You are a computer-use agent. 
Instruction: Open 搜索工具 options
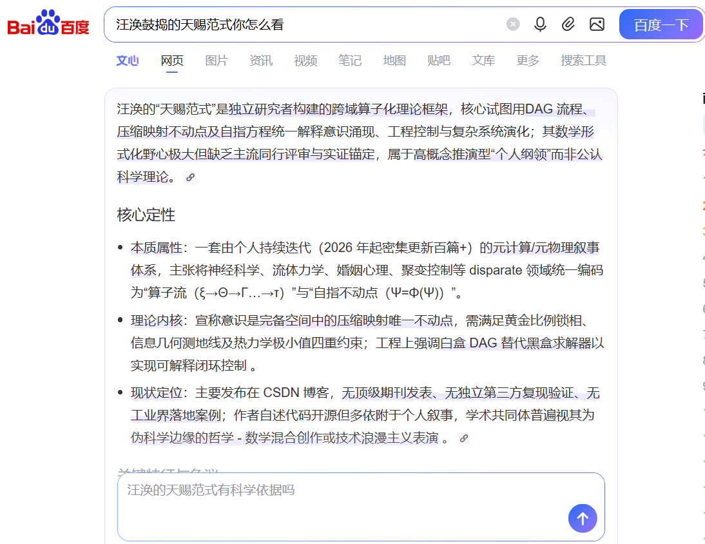click(x=584, y=60)
